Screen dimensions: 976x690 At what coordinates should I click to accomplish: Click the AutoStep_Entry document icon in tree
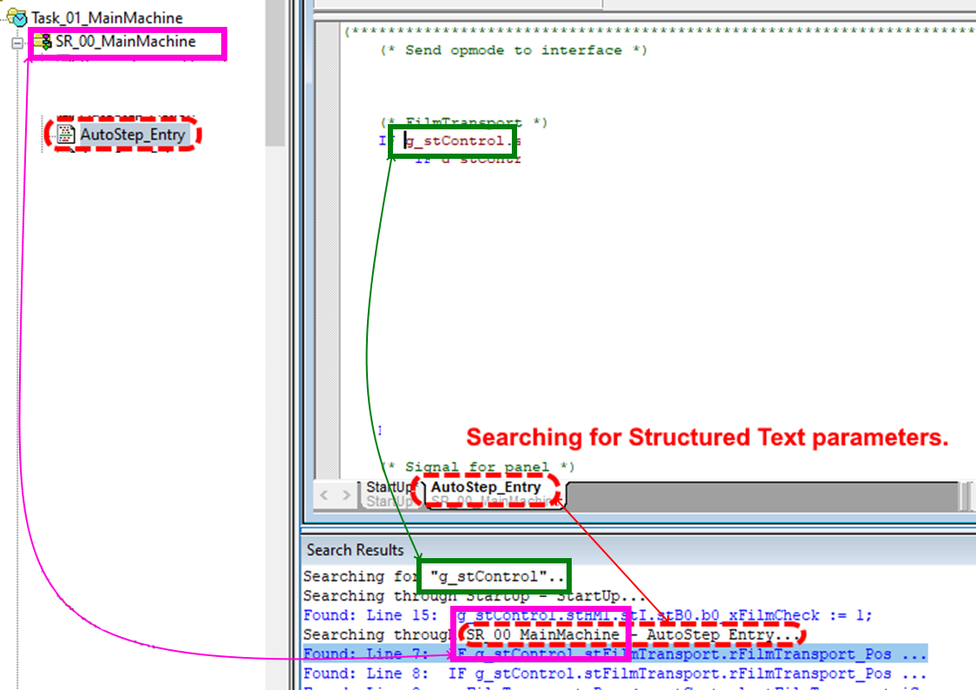pos(67,135)
